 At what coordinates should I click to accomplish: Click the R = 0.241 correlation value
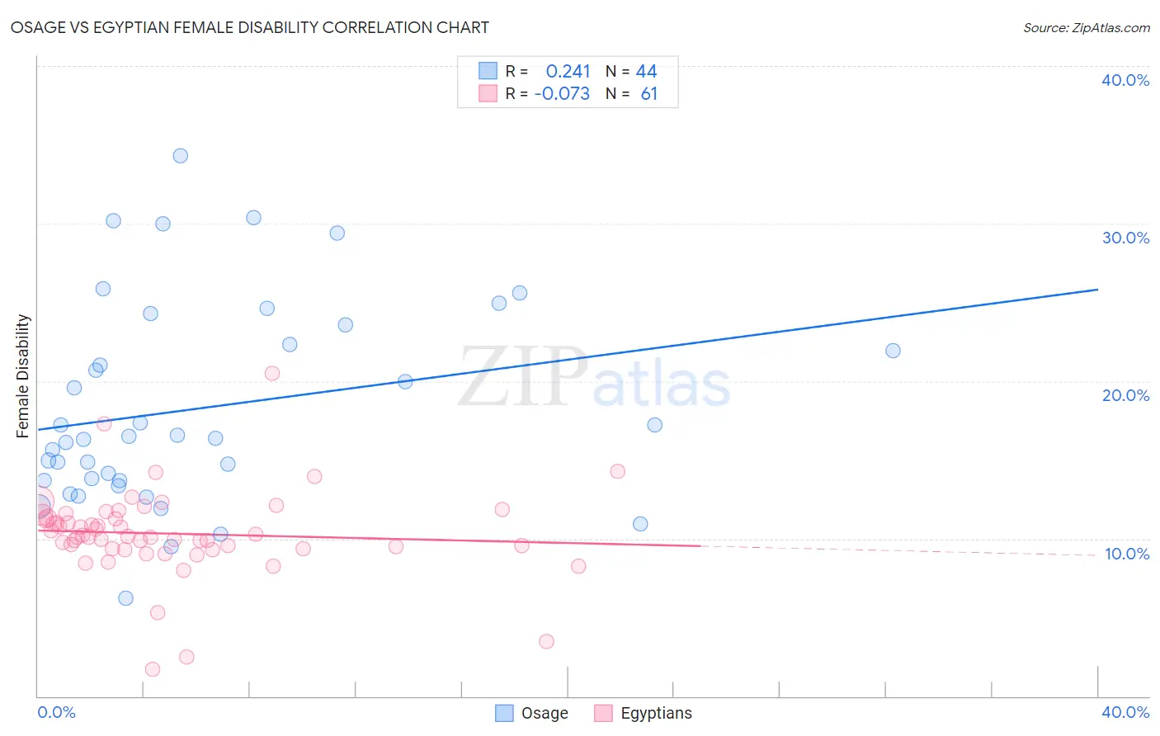click(x=548, y=71)
